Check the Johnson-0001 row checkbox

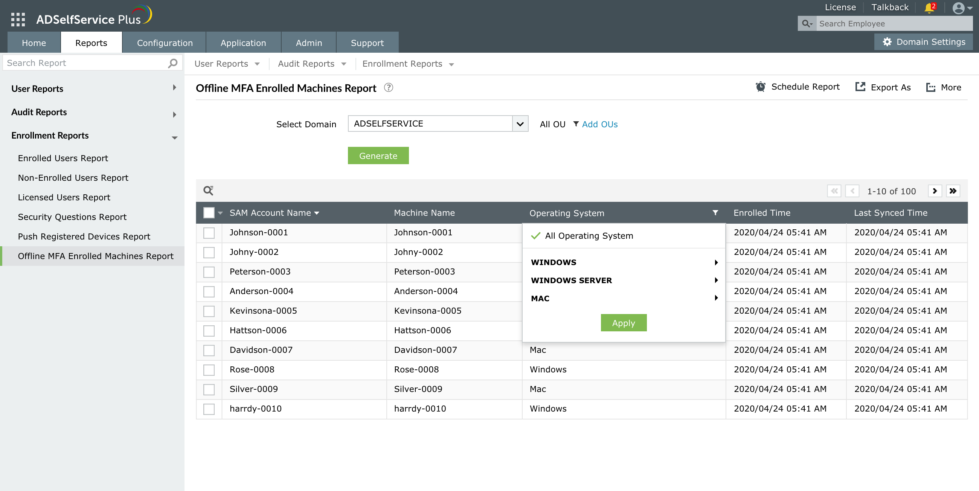[209, 233]
